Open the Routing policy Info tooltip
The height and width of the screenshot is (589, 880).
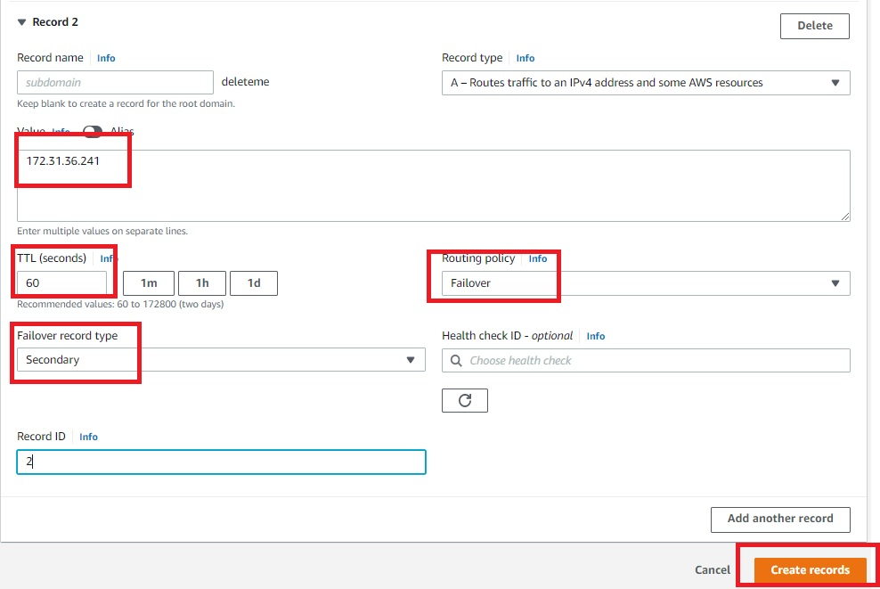(538, 258)
